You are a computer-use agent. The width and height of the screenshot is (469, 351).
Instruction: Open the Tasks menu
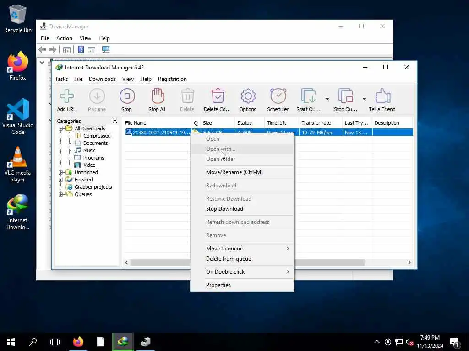click(61, 79)
